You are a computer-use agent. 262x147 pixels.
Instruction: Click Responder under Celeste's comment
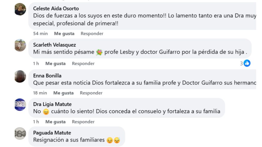(x=92, y=33)
